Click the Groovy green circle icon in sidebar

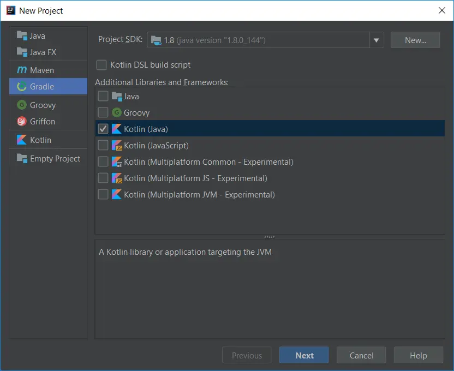pos(22,105)
